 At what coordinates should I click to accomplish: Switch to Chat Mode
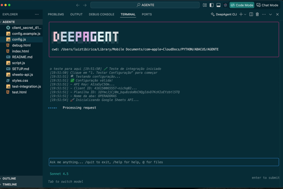coord(268,5)
